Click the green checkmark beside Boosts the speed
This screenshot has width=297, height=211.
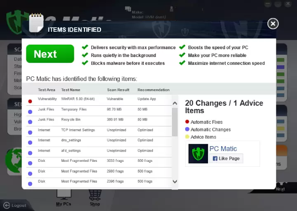pyautogui.click(x=182, y=47)
